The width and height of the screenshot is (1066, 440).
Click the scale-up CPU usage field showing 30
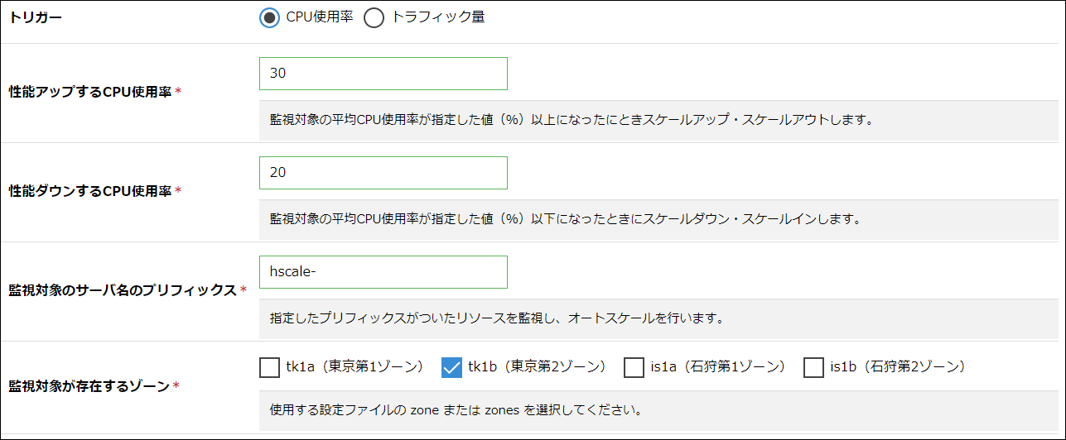(383, 74)
